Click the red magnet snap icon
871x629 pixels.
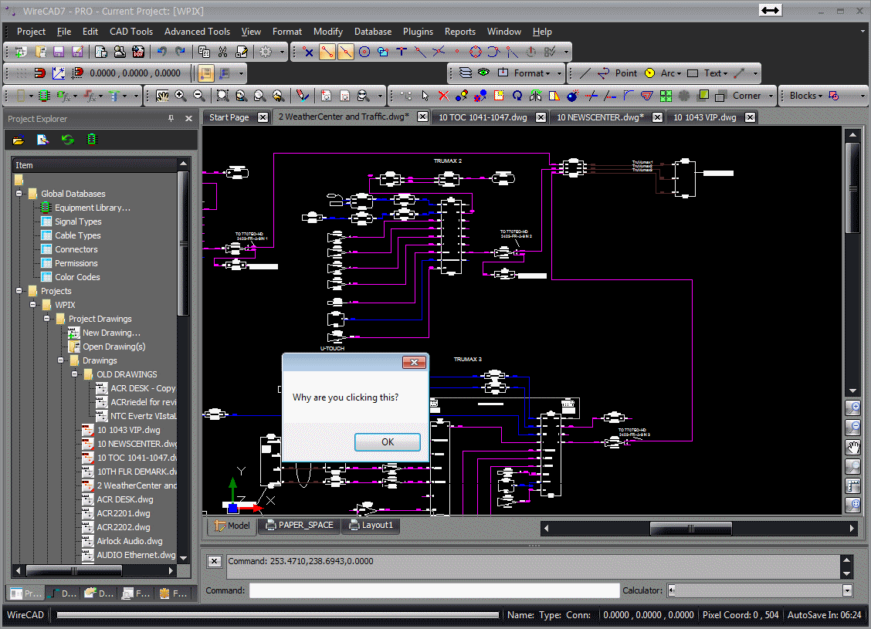click(39, 73)
